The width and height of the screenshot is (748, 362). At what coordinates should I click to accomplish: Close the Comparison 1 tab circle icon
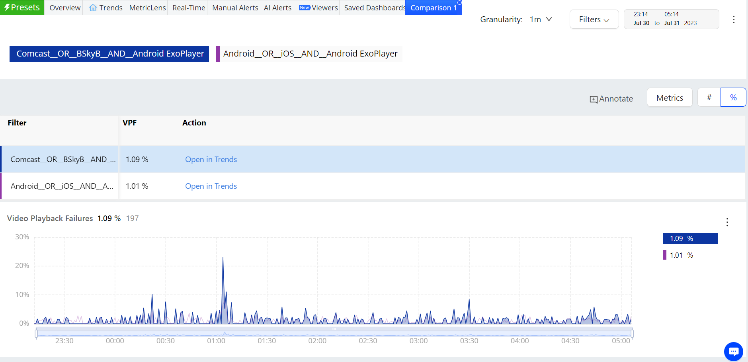(x=459, y=3)
